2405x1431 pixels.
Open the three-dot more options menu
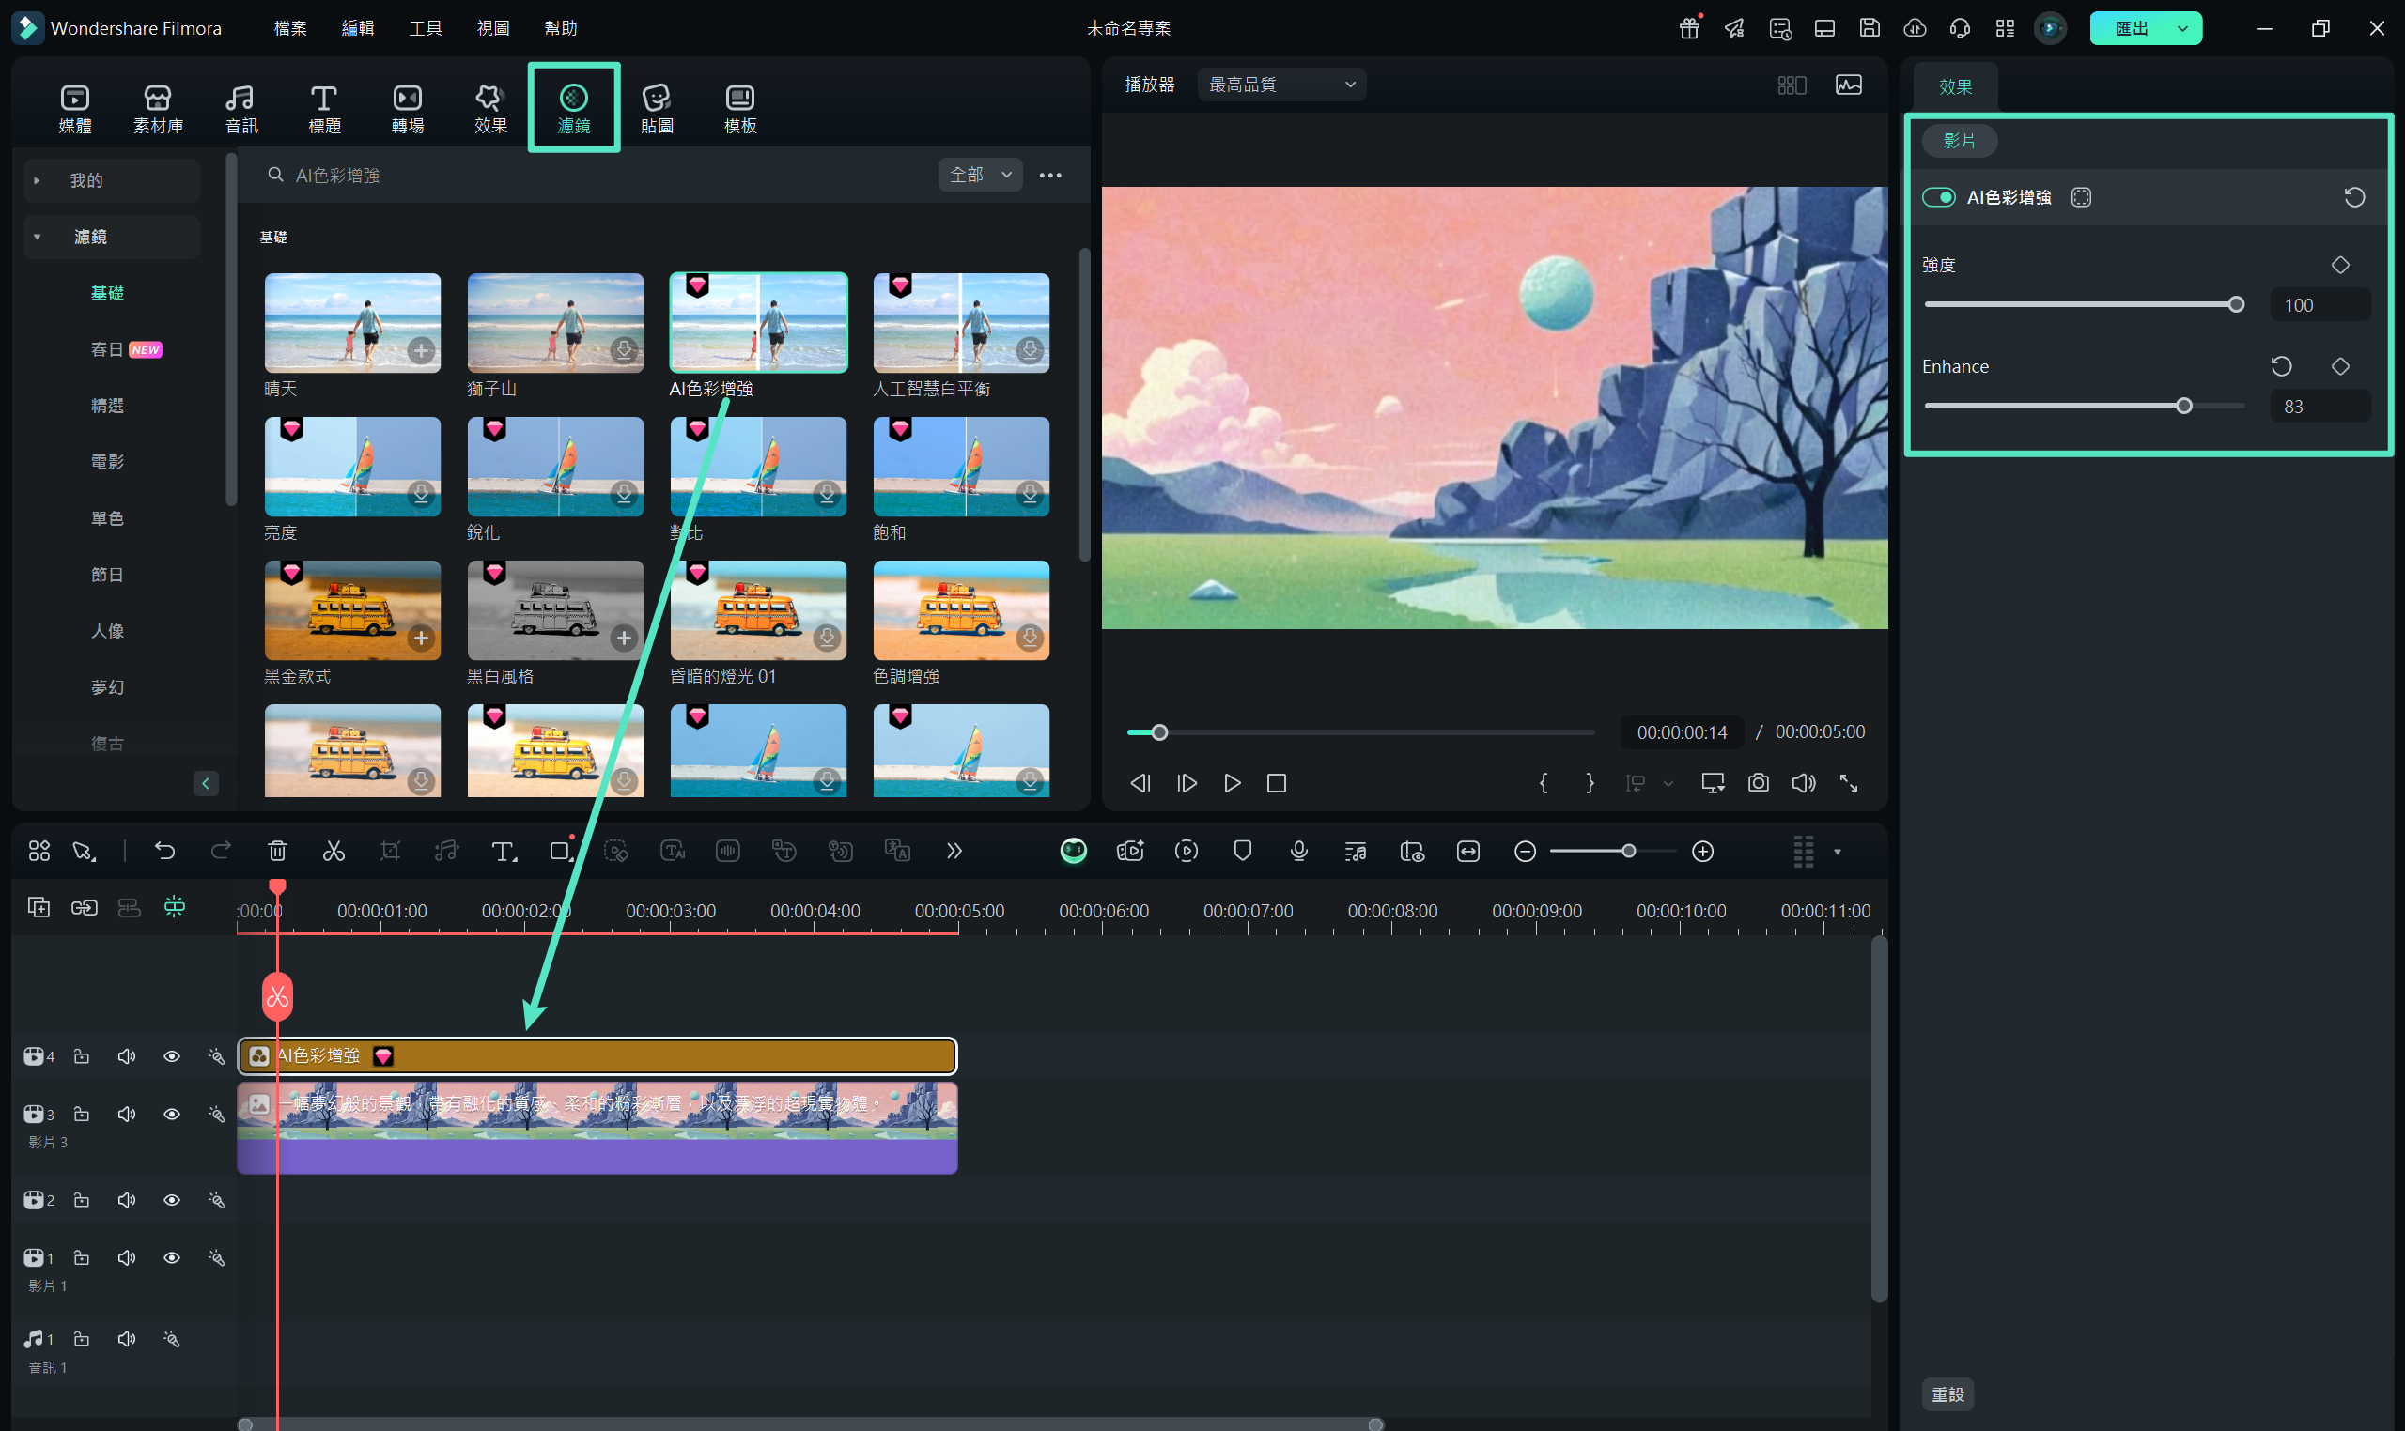point(1050,175)
